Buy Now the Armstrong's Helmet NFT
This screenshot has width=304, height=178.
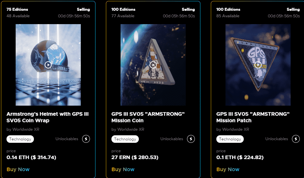point(18,169)
